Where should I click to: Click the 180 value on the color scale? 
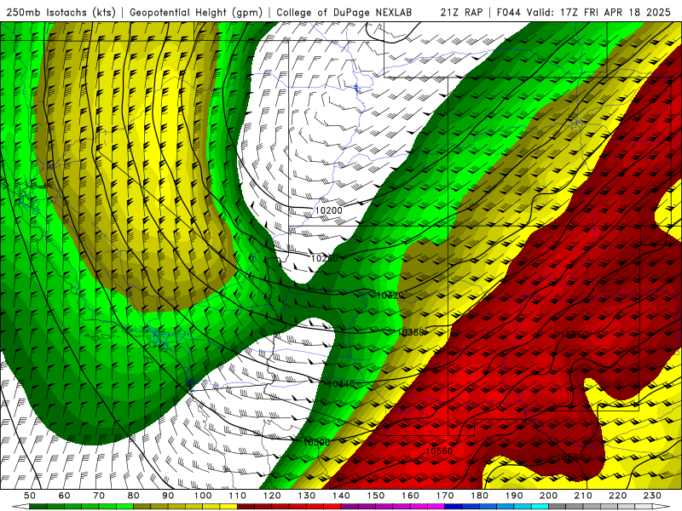[479, 496]
